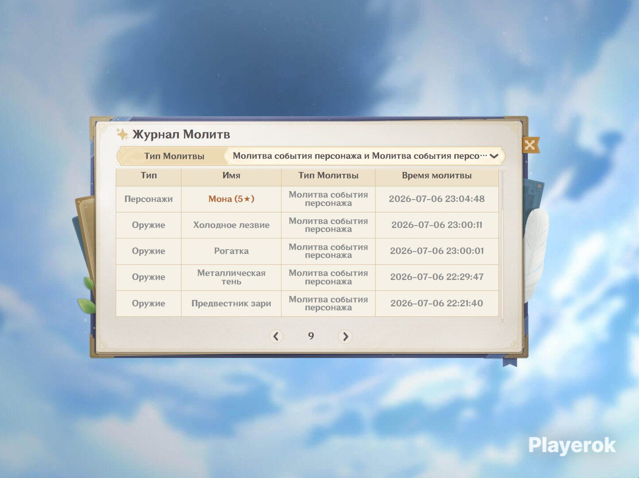The image size is (639, 478).
Task: Select the Предвестник зари row
Action: [307, 303]
